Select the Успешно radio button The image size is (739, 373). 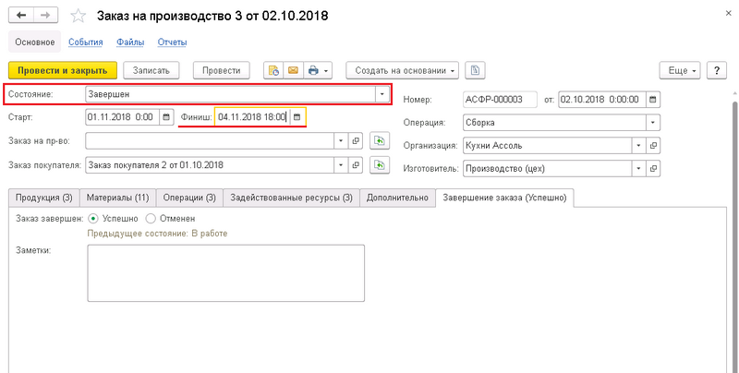tap(91, 219)
